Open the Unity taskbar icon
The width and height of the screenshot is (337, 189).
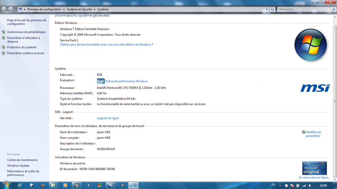(122, 185)
